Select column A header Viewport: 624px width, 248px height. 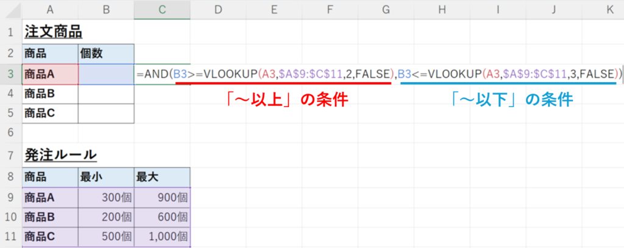point(51,10)
